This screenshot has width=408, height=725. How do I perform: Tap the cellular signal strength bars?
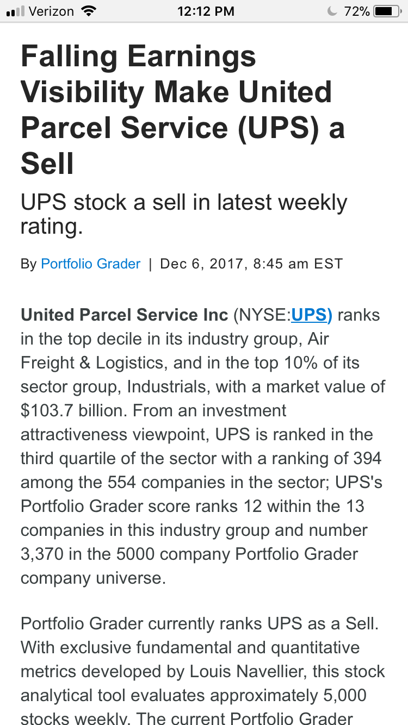[x=16, y=11]
